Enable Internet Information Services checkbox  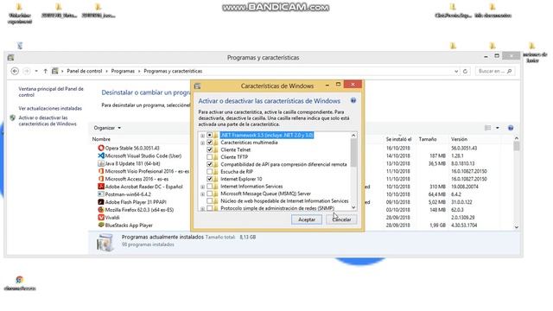click(209, 187)
